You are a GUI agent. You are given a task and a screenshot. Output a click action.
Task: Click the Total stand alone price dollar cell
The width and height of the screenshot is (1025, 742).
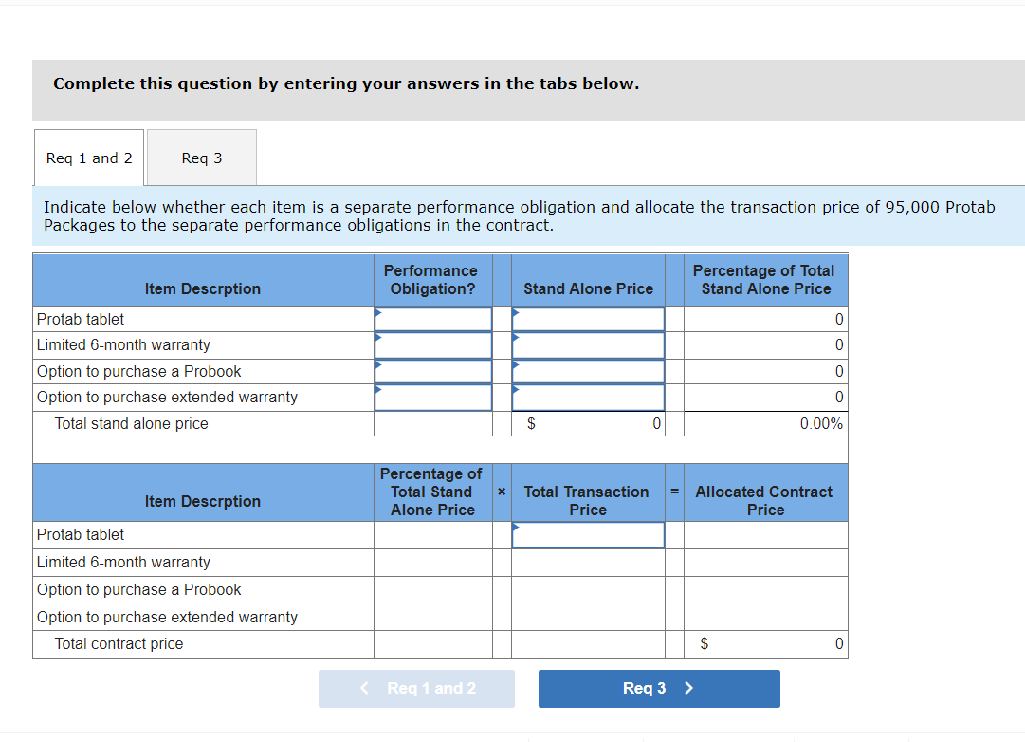(x=588, y=423)
